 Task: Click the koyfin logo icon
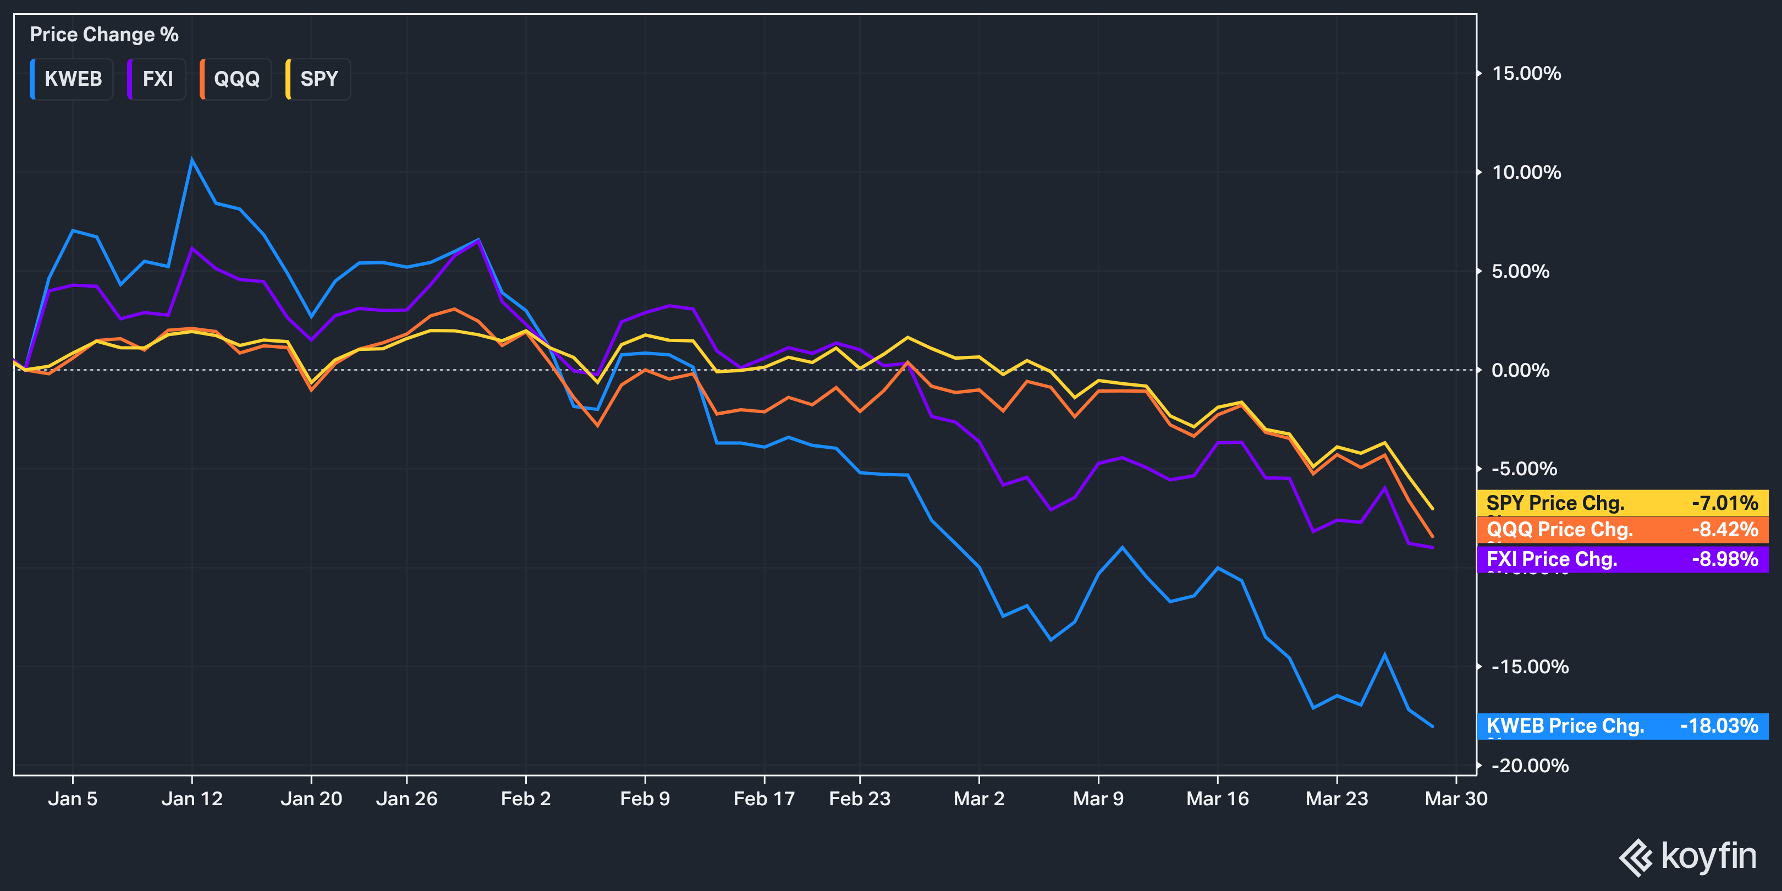tap(1635, 858)
